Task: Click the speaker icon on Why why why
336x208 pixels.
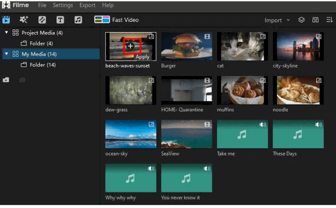Action: coord(151,168)
